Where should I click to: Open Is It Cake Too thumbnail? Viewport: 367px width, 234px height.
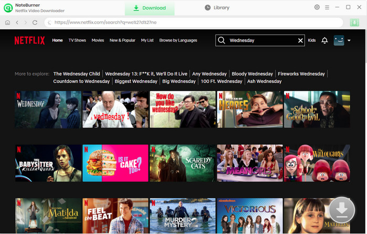coord(116,163)
